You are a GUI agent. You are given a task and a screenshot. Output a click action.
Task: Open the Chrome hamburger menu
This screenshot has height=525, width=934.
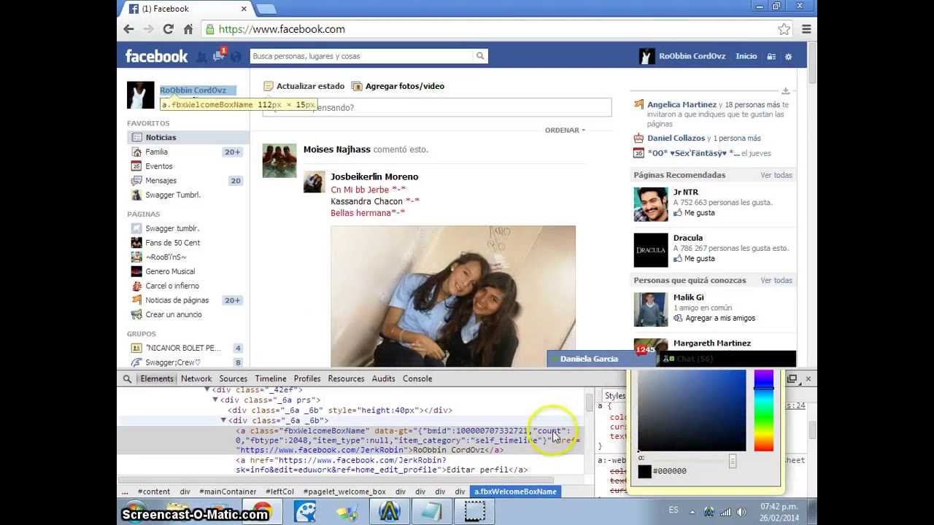(x=806, y=29)
